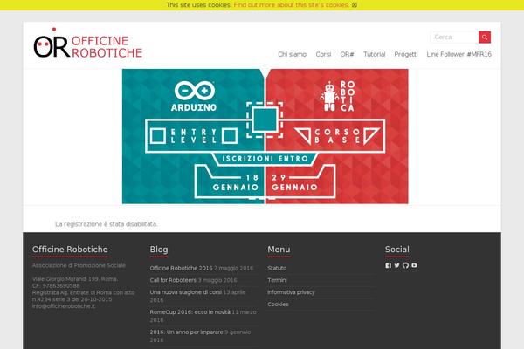Click the La registrazione è stata disabilitata text
This screenshot has width=524, height=349.
(107, 224)
